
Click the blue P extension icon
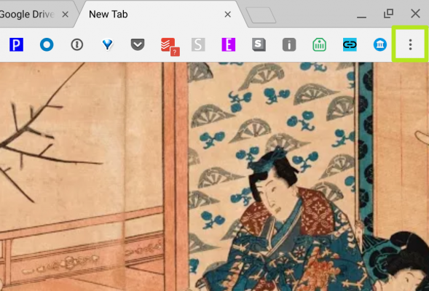click(16, 44)
